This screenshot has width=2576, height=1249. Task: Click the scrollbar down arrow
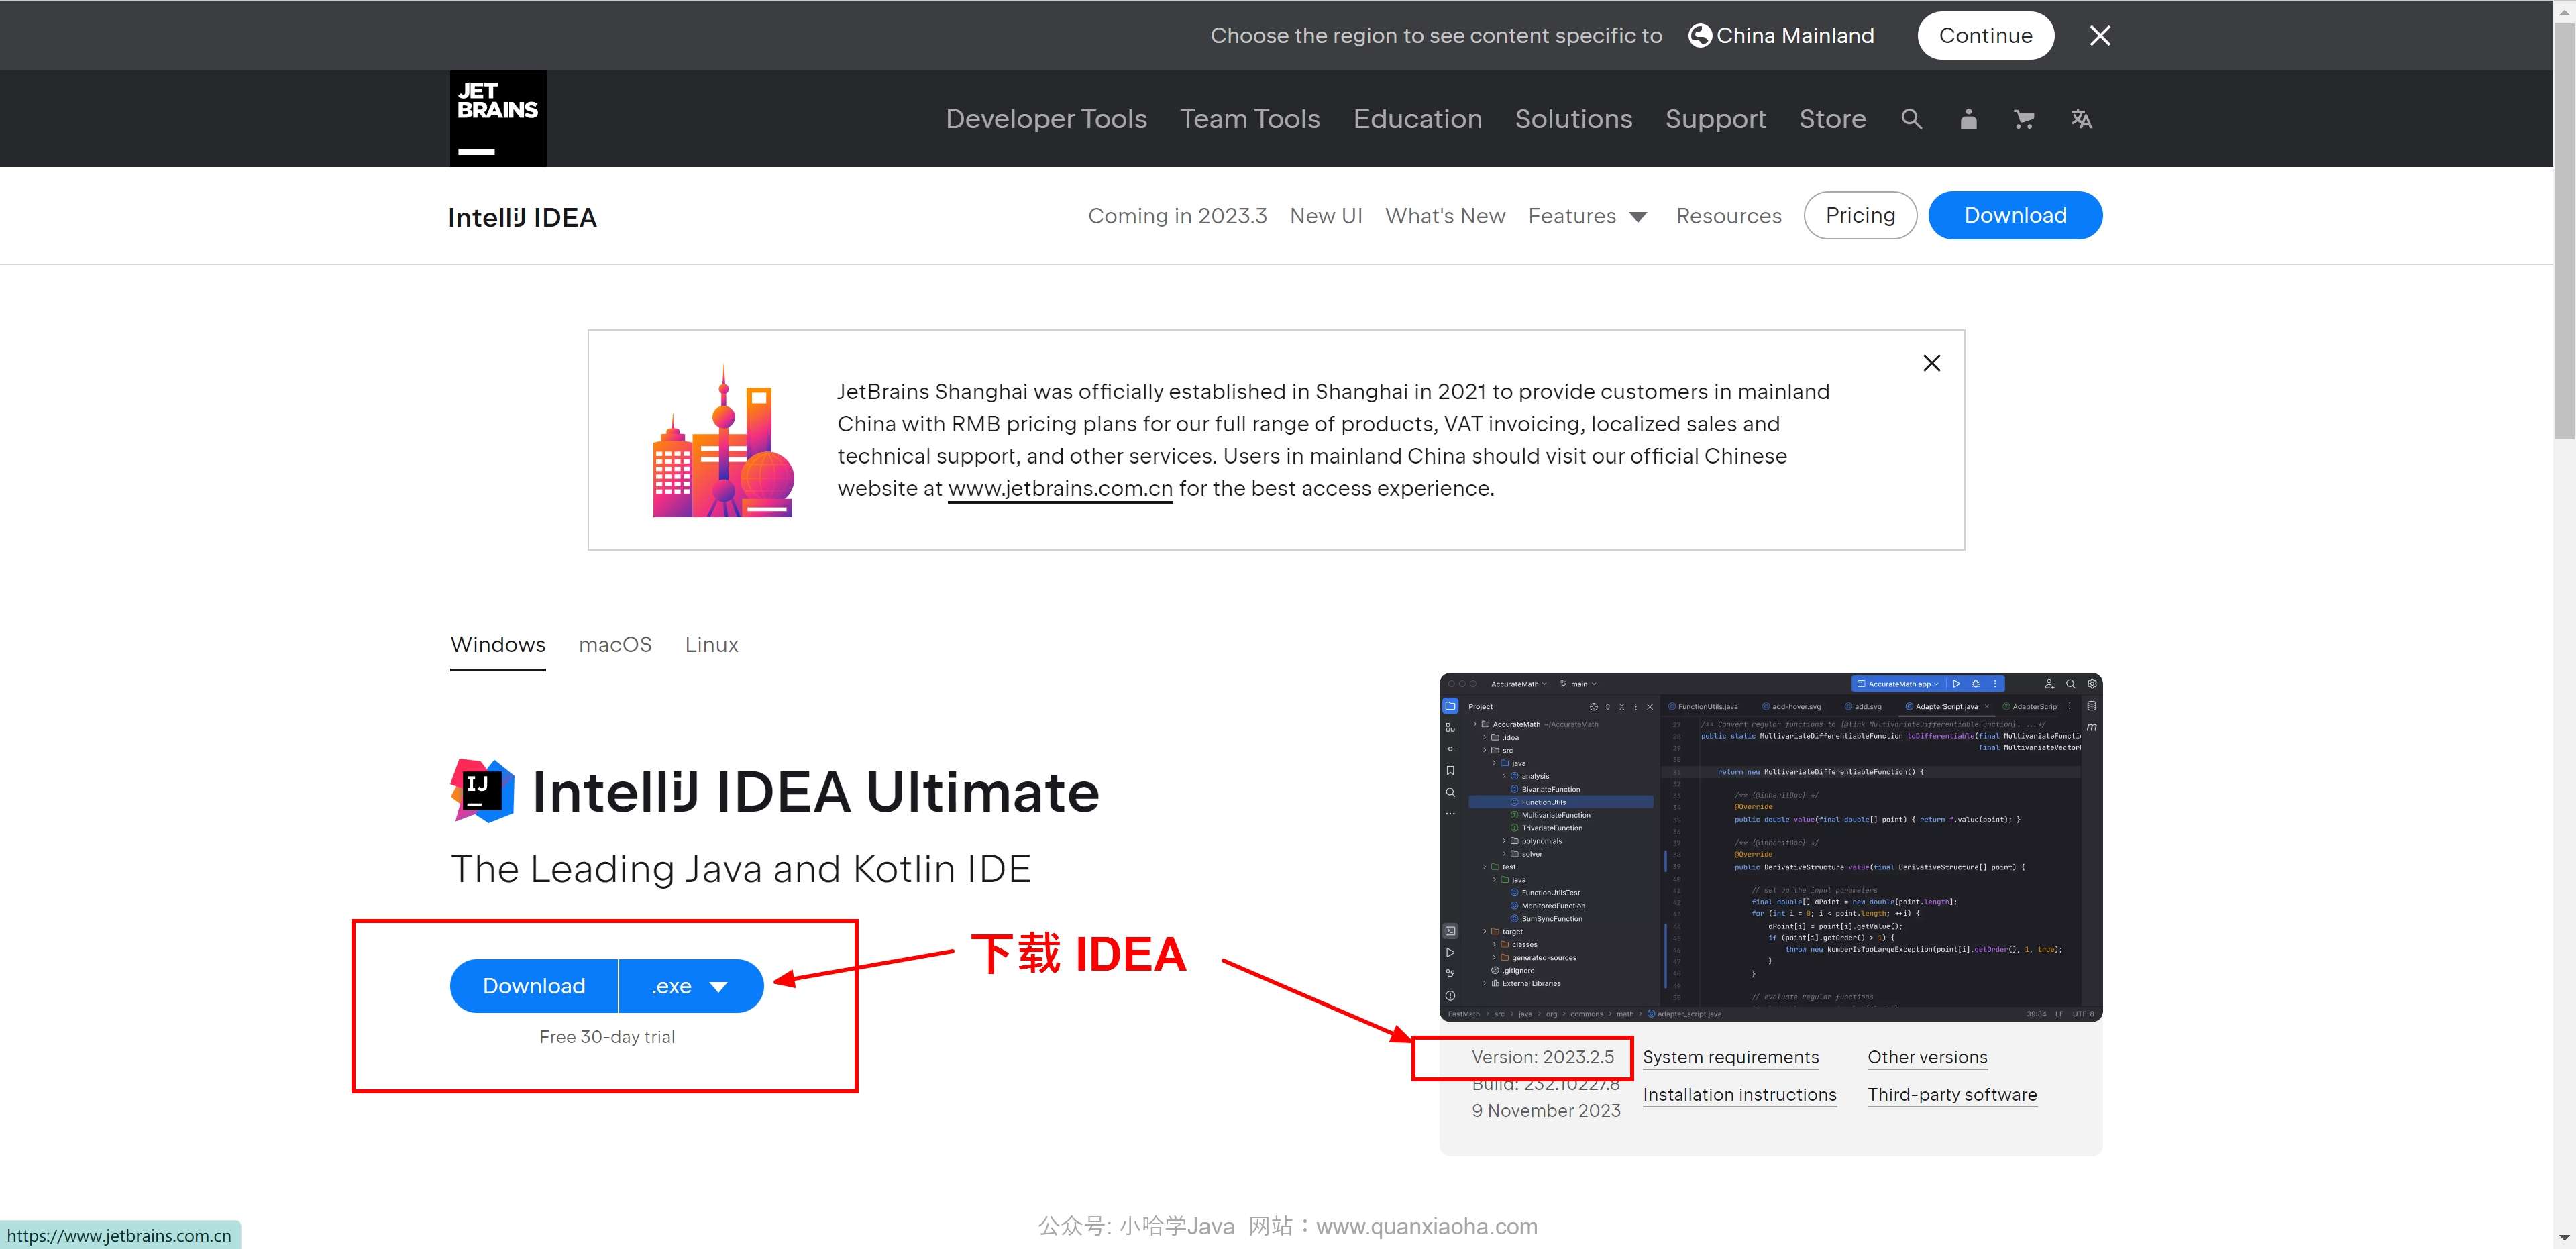2564,1238
